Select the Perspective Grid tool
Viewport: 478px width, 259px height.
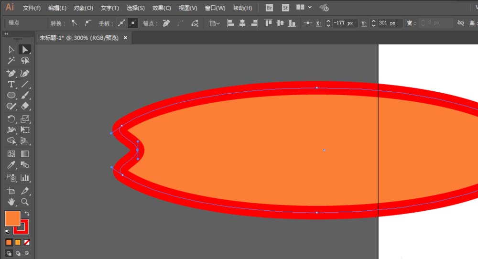[x=25, y=141]
